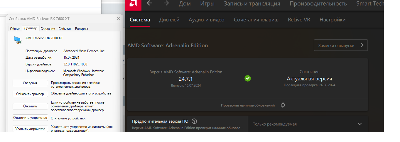Click the Microsoft Windows Hardware Compatibility Publisher text
The width and height of the screenshot is (400, 142).
coord(84,73)
